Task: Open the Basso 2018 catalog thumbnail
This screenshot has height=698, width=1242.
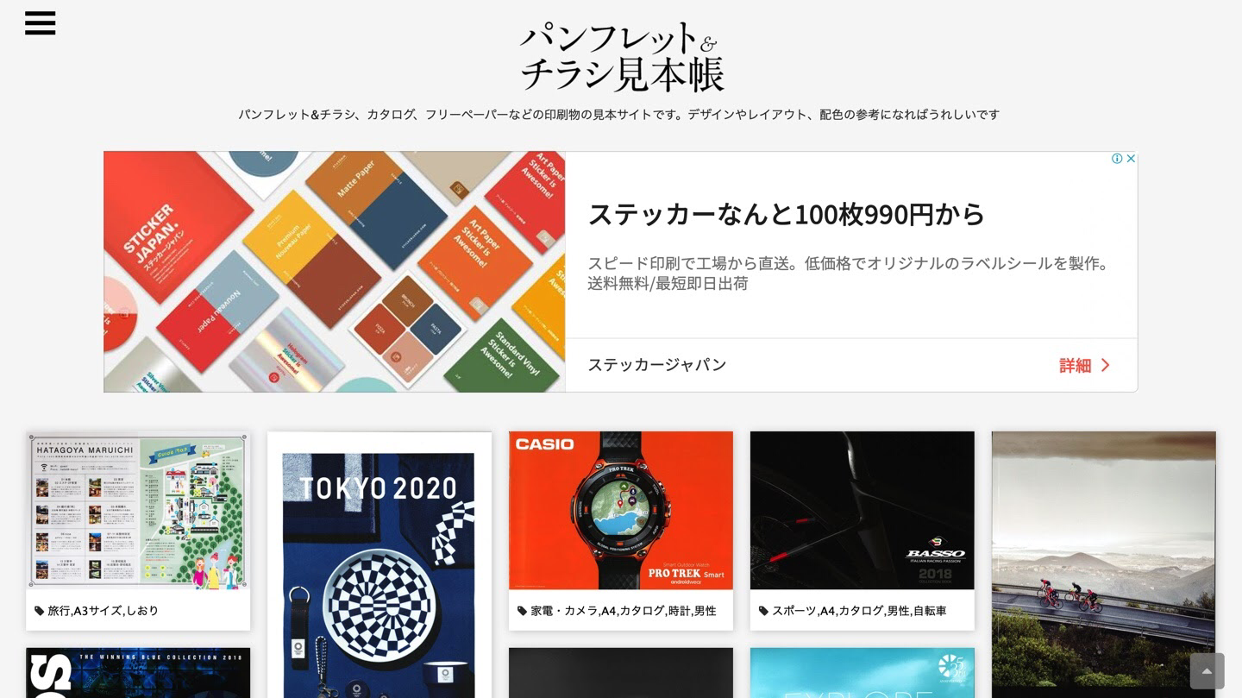Action: tap(862, 511)
